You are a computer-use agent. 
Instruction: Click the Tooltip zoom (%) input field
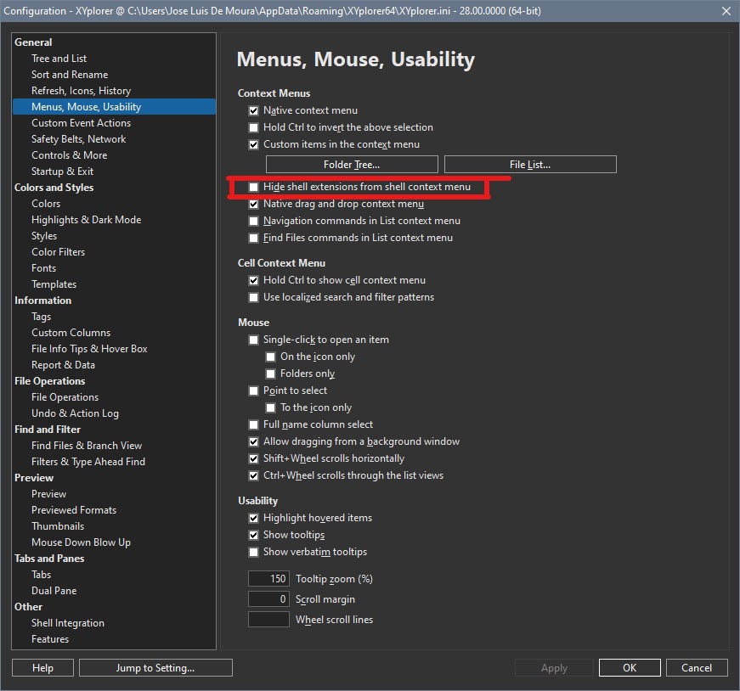coord(268,579)
